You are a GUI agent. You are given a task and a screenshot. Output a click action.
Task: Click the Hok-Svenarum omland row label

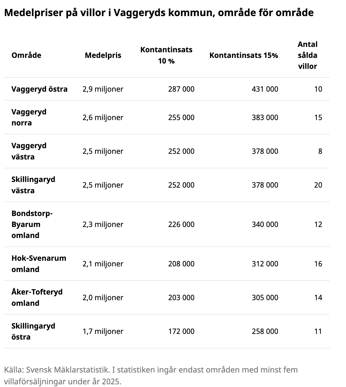pos(39,264)
